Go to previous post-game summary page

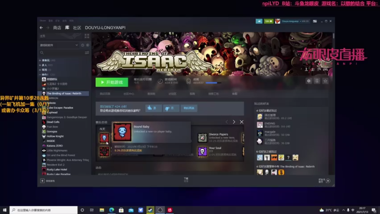[x=227, y=122]
